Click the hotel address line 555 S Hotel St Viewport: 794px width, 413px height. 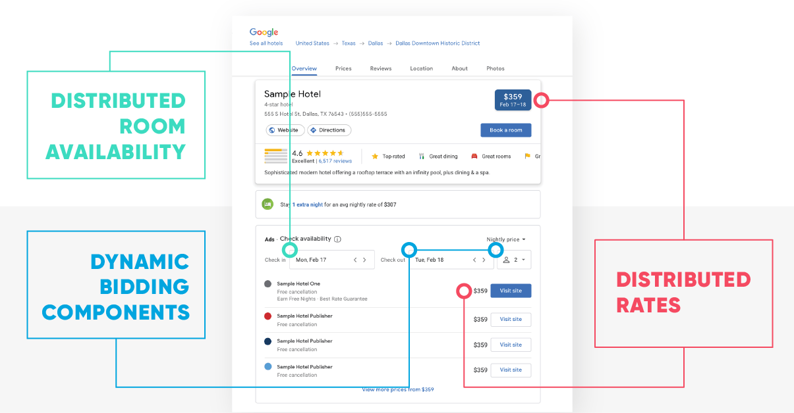(x=326, y=114)
